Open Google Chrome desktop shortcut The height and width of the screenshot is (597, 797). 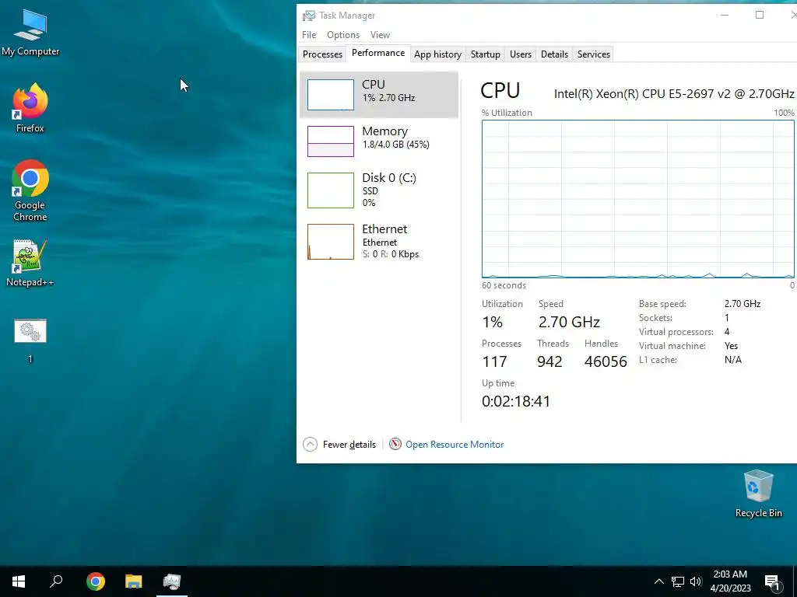[30, 190]
